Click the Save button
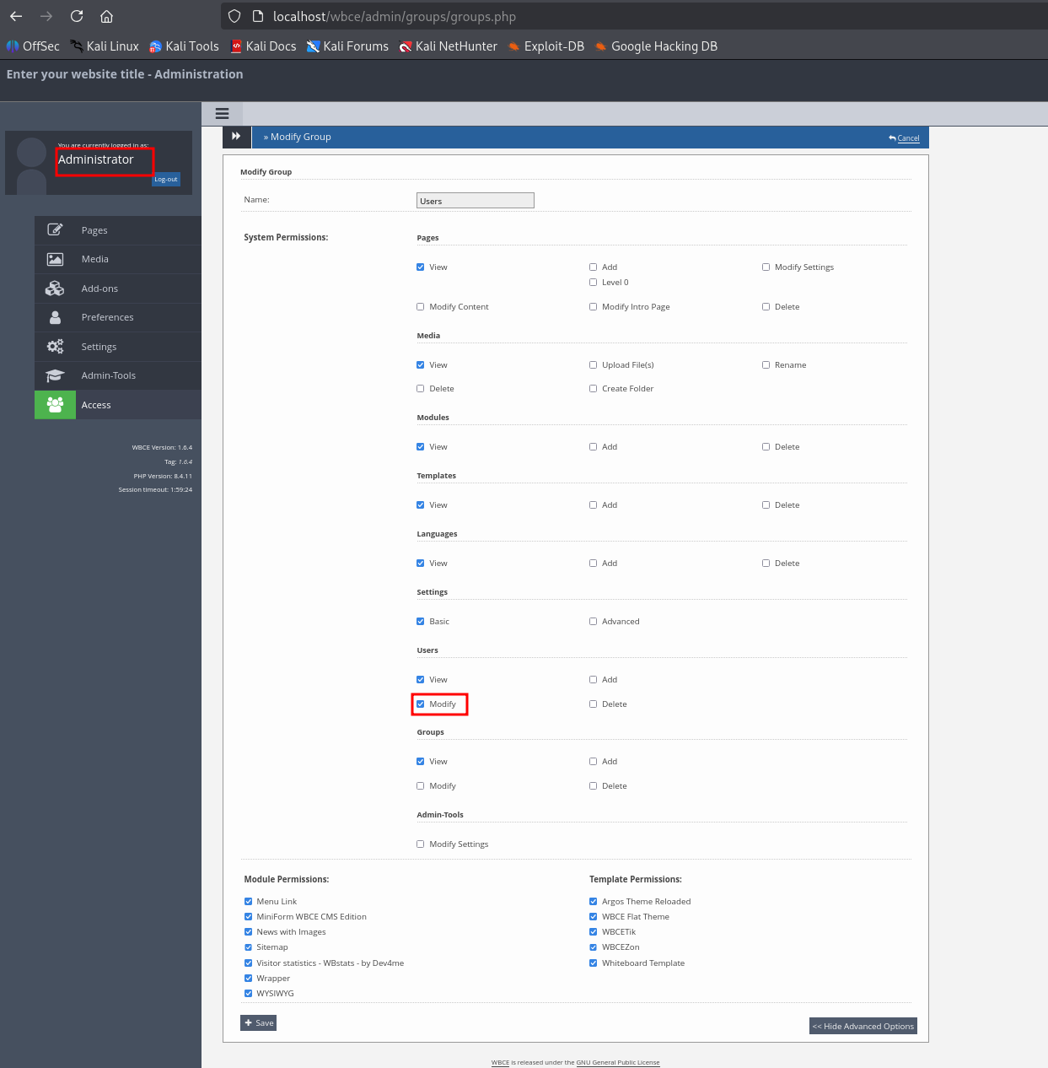The height and width of the screenshot is (1068, 1048). [x=259, y=1022]
